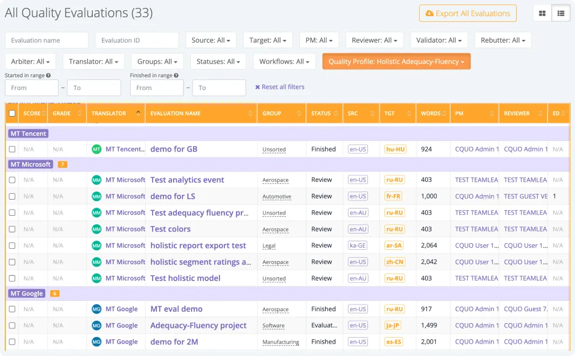
Task: Check the box for demo for GB row
Action: tap(12, 149)
